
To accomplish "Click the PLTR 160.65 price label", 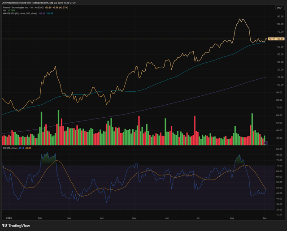I will pyautogui.click(x=276, y=39).
